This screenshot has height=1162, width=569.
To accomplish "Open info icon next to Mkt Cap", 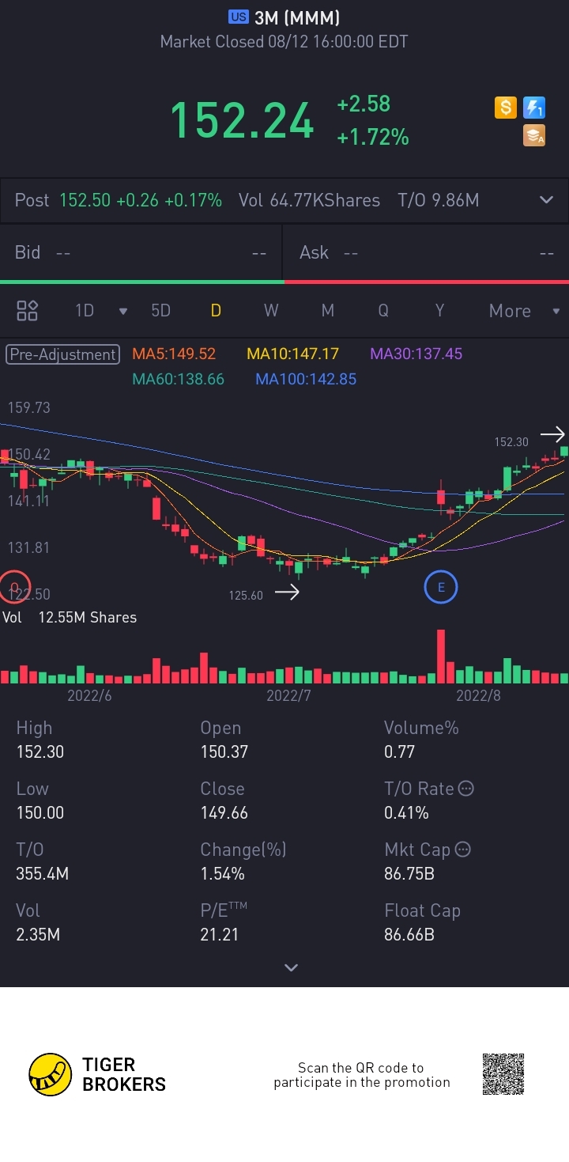I will [x=463, y=850].
